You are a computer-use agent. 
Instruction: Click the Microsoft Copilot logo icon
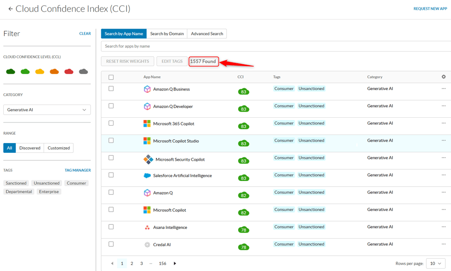pyautogui.click(x=147, y=210)
